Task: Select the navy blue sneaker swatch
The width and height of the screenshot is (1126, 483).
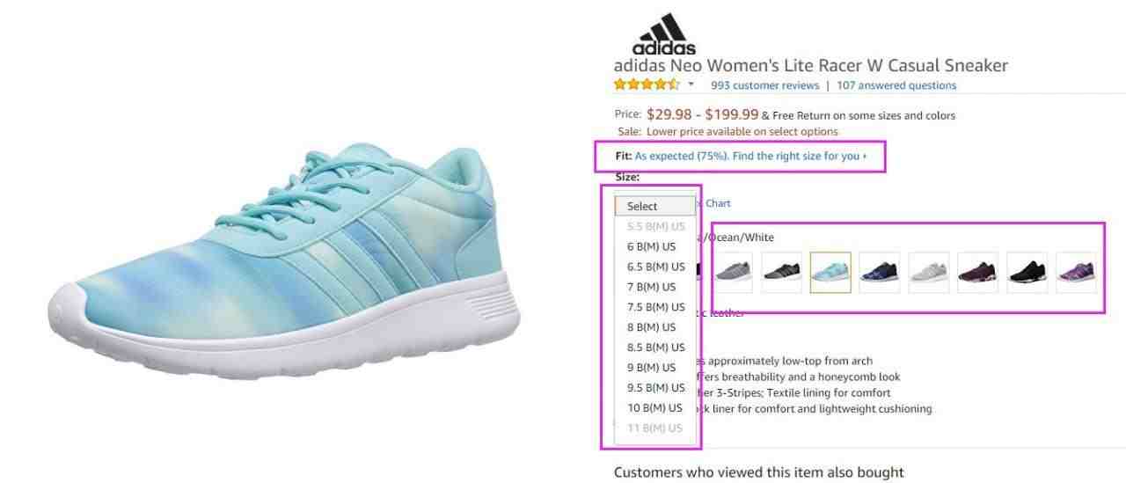Action: pyautogui.click(x=880, y=273)
